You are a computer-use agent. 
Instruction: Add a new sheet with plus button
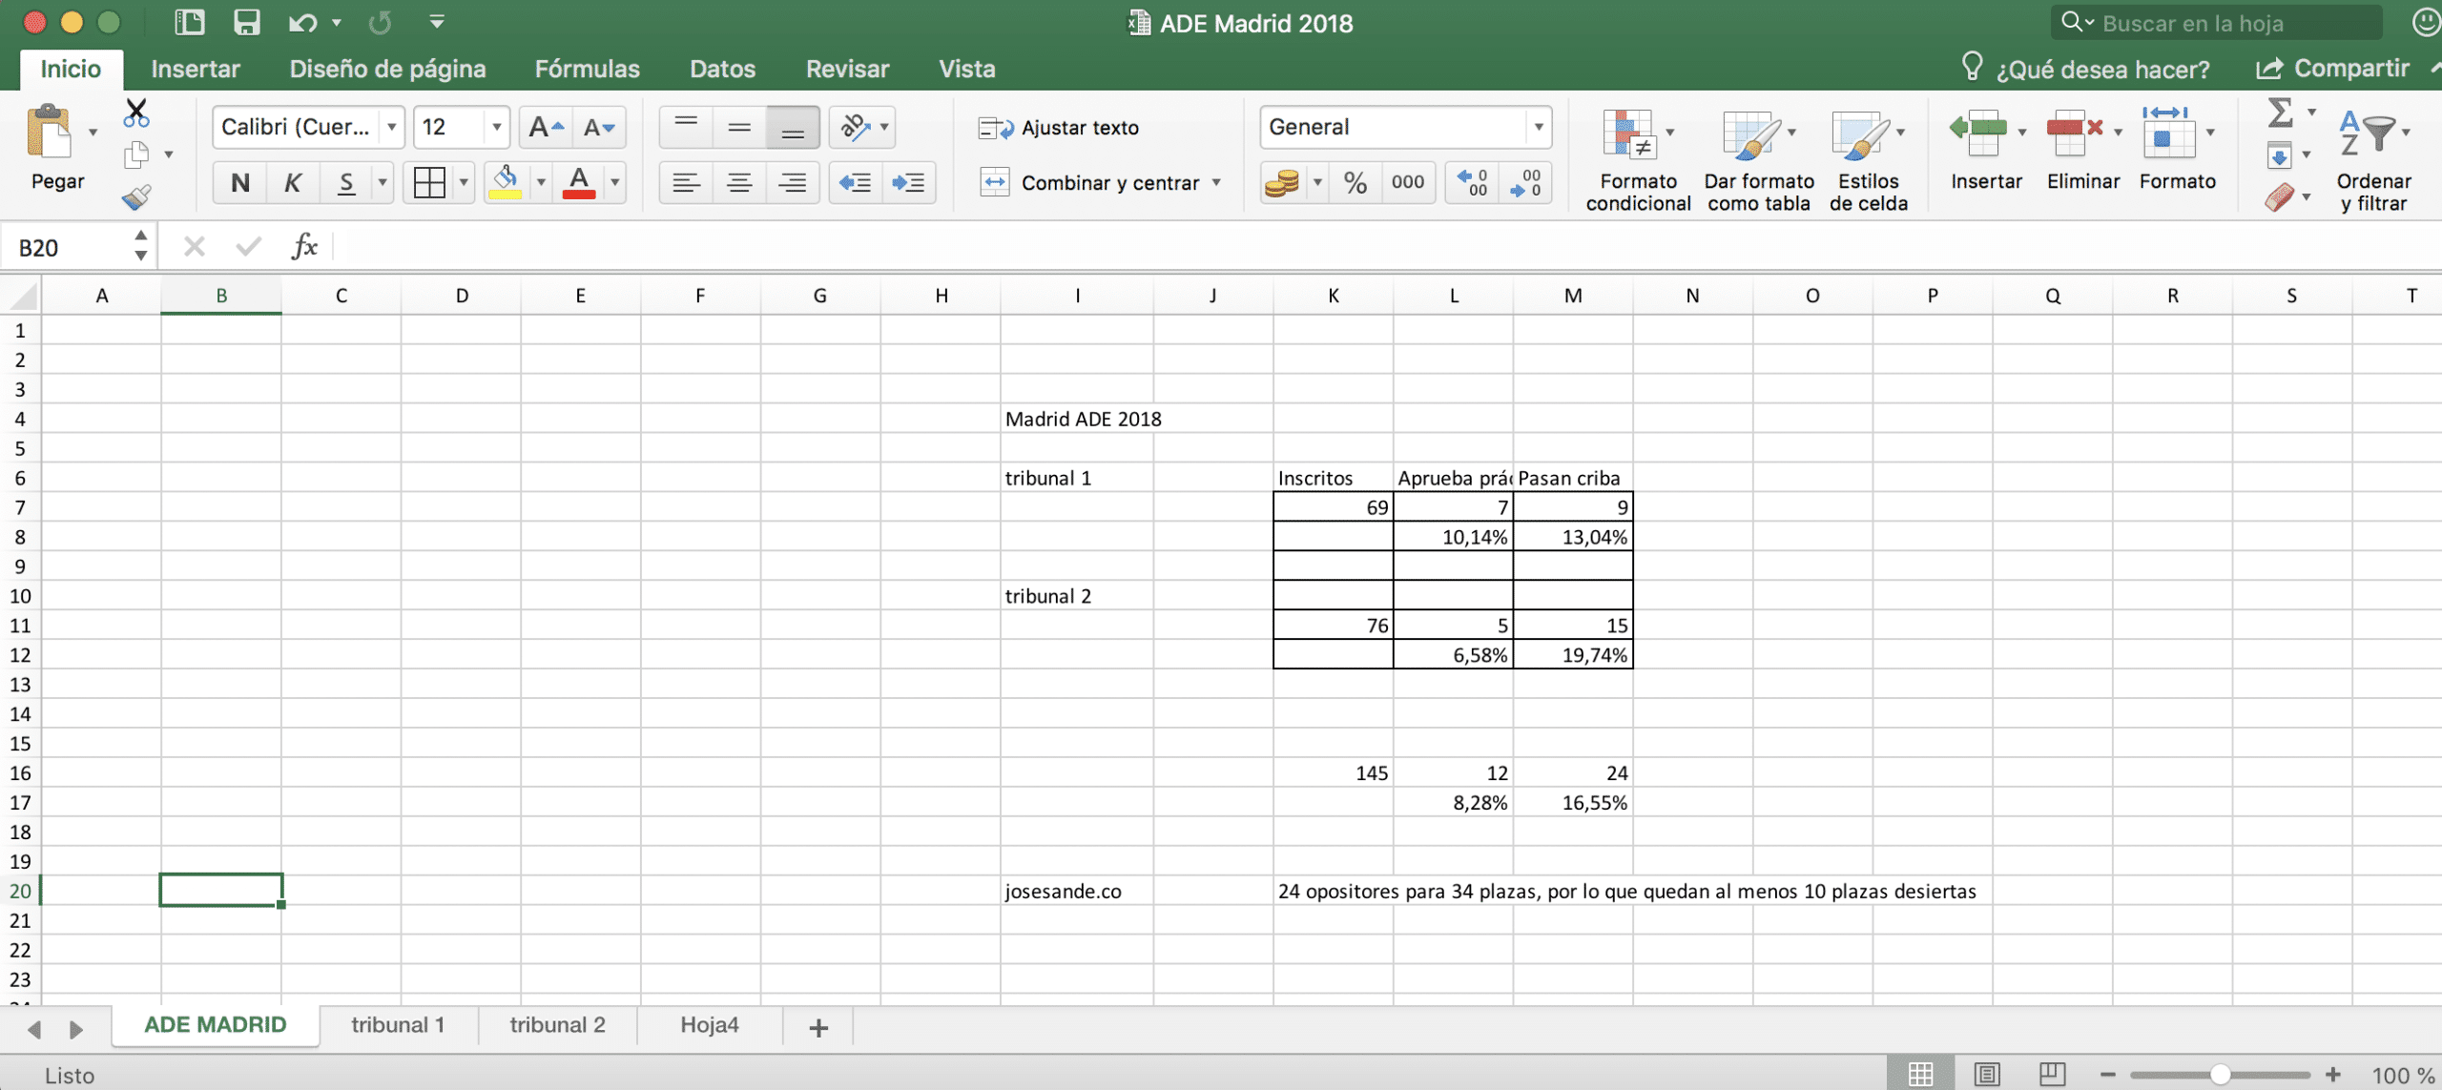coord(817,1027)
